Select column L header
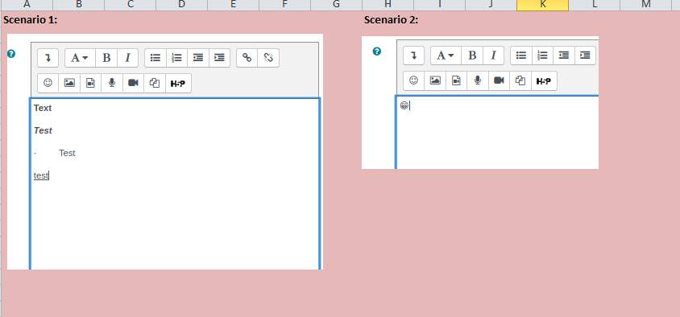680x317 pixels. click(595, 5)
